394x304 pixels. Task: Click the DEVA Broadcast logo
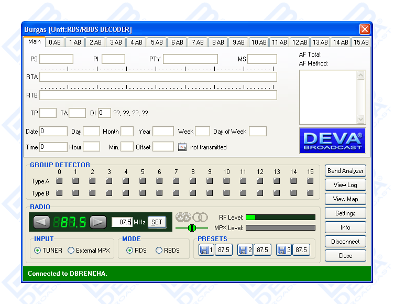tap(332, 140)
